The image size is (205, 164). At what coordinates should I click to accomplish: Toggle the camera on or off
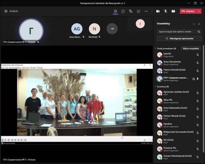pyautogui.click(x=158, y=11)
